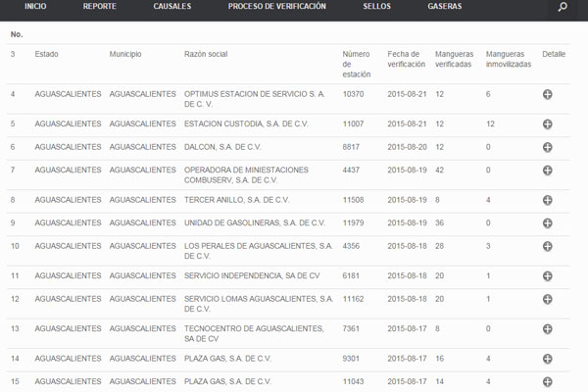Open detail plus icon for OPTIMUS ESTACION DE SERVICIO
This screenshot has width=588, height=392.
[548, 95]
